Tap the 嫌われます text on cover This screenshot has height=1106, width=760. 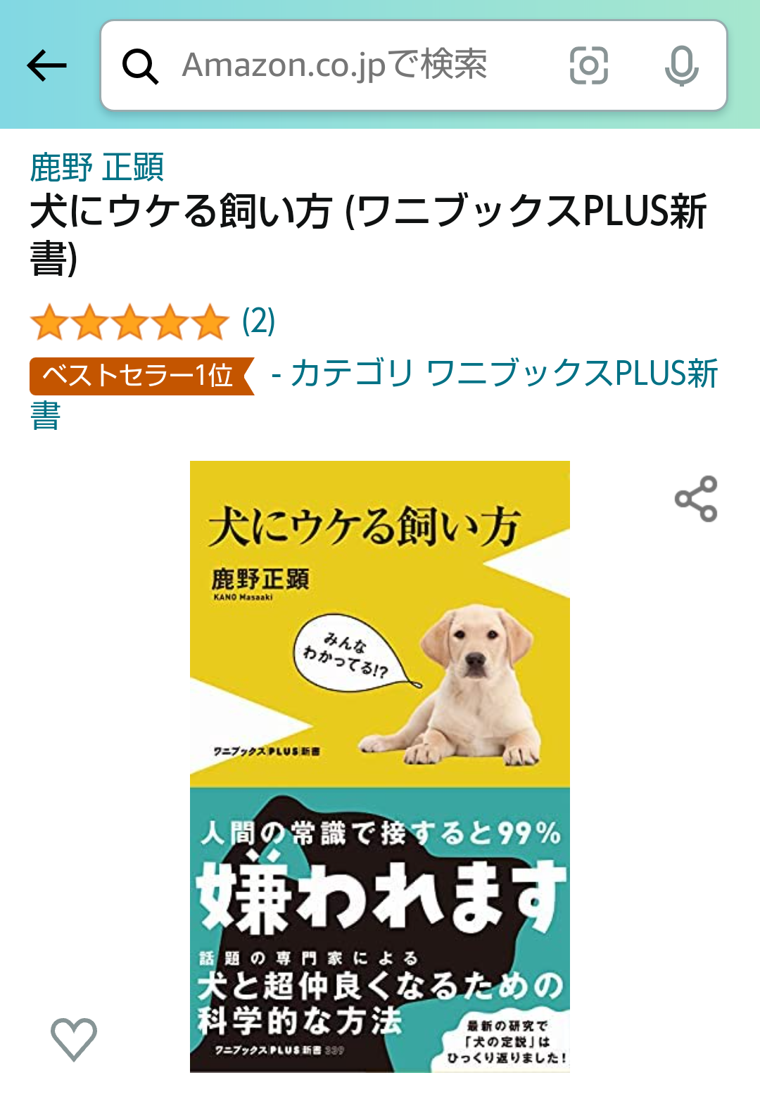click(381, 895)
